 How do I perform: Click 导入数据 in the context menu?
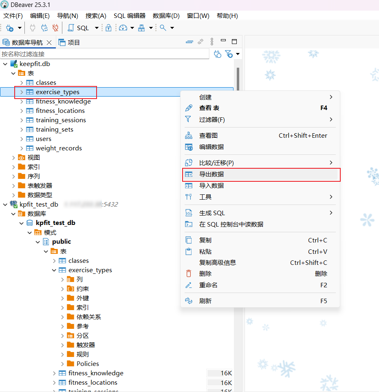tap(260, 186)
